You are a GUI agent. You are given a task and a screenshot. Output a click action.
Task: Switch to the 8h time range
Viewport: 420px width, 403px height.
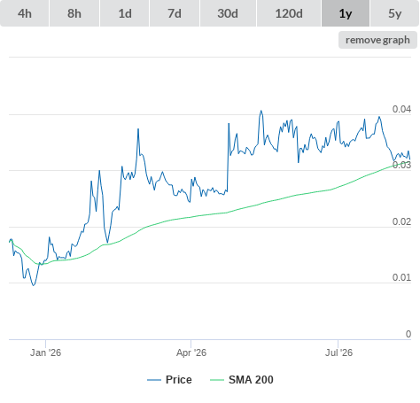click(x=74, y=13)
